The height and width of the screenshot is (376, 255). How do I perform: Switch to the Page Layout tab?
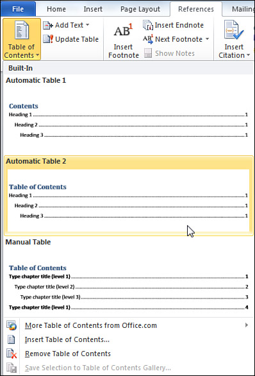tap(140, 9)
